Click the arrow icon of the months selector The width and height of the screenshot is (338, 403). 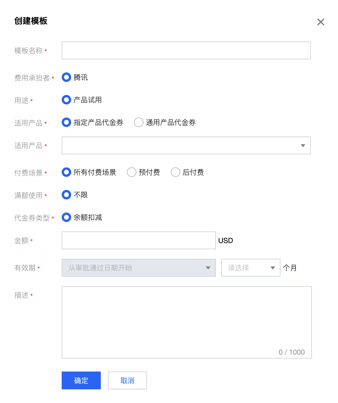point(273,268)
